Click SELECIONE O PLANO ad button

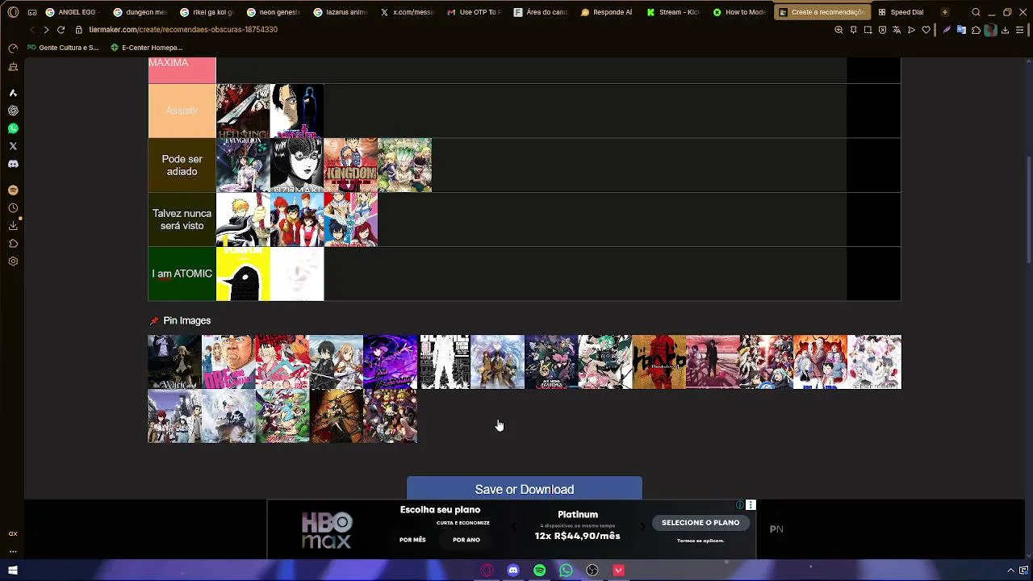tap(701, 523)
